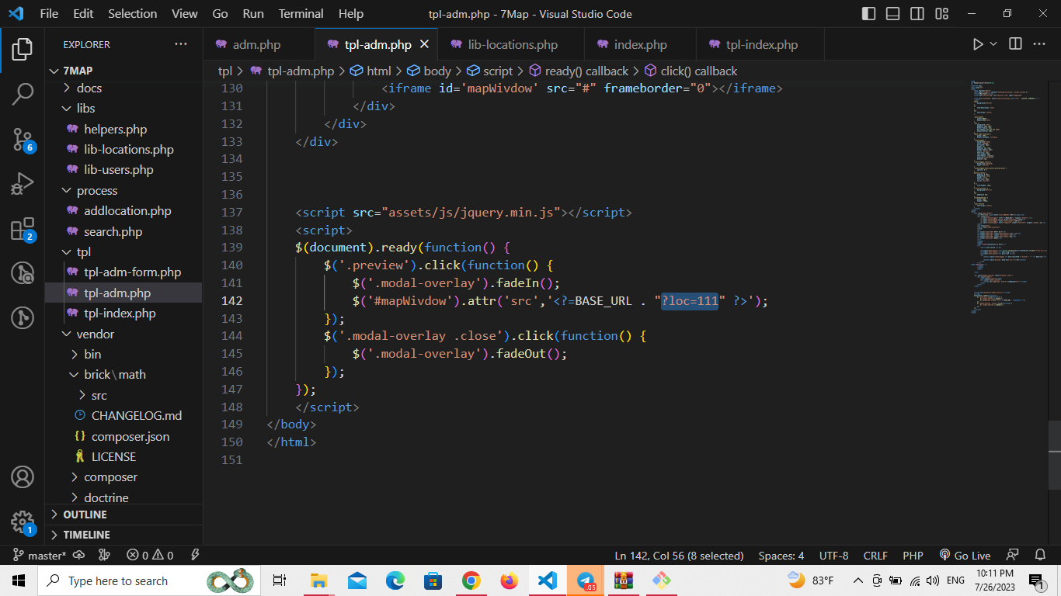Switch to the tpl-index.php tab

pos(761,44)
